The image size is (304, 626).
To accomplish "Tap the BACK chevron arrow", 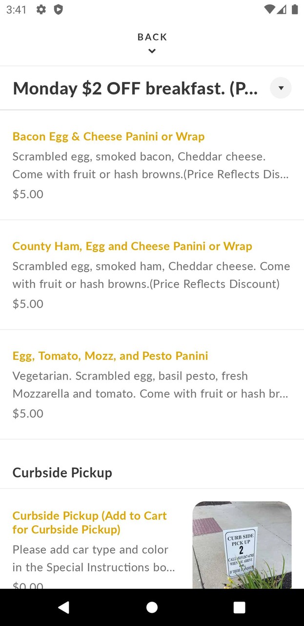I will pyautogui.click(x=152, y=51).
